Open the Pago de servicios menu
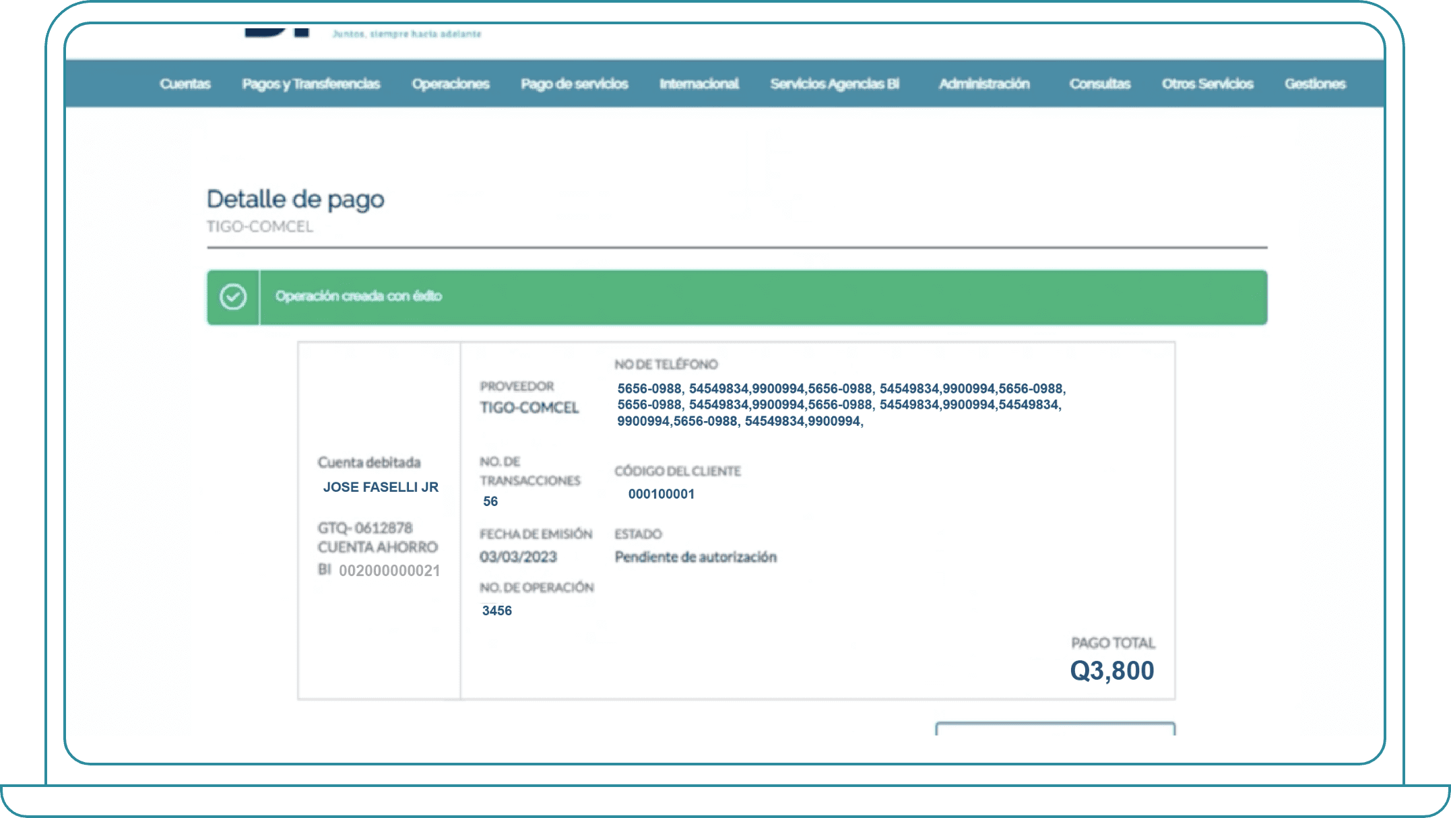This screenshot has height=818, width=1451. pos(574,84)
